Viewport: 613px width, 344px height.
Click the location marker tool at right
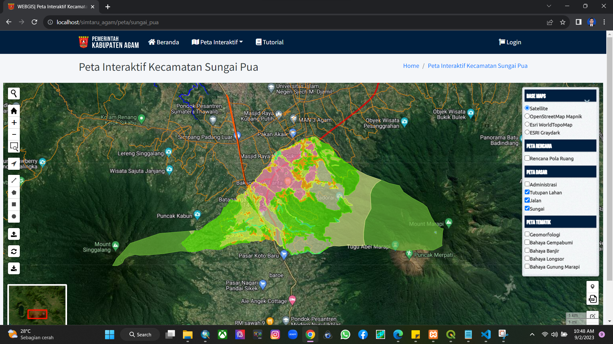click(593, 287)
